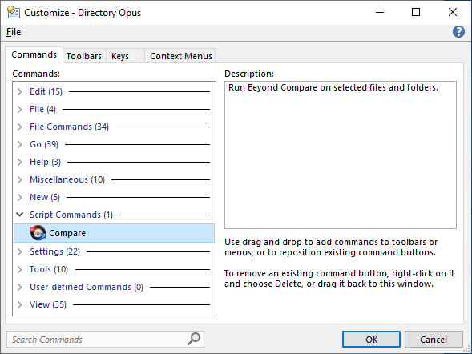472x354 pixels.
Task: Maximize the Customize window
Action: pos(416,12)
